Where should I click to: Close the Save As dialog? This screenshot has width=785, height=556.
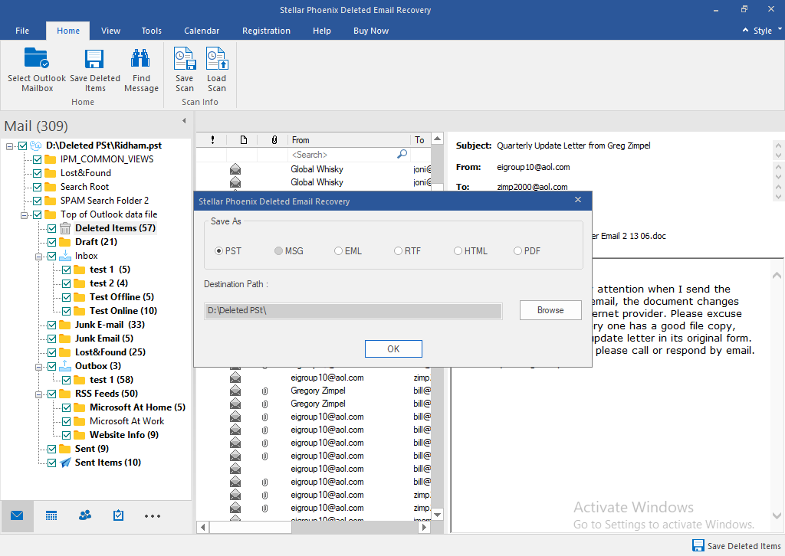578,200
